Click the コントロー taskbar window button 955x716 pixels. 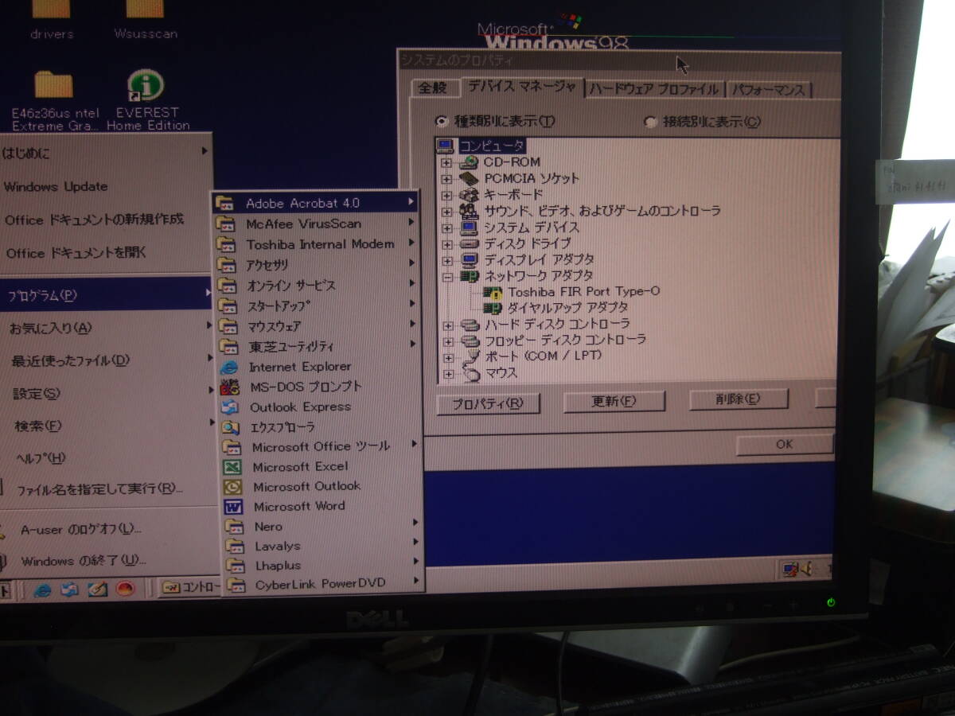click(190, 588)
